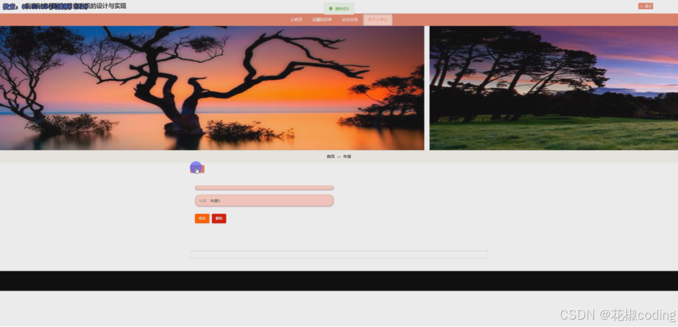Open the 首页 home nav item
This screenshot has width=678, height=327.
click(x=296, y=20)
